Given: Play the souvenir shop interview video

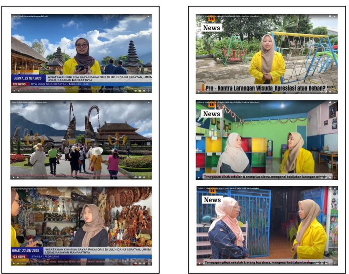Looking at the screenshot, I should [14, 263].
